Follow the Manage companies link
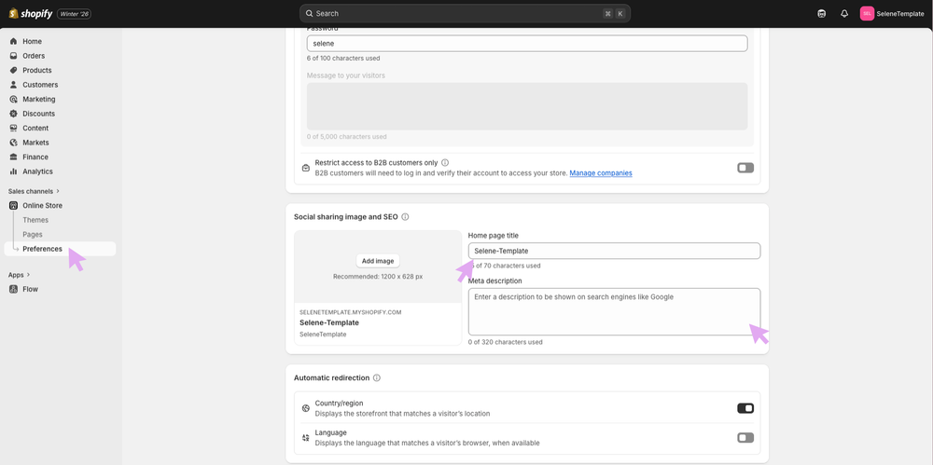The height and width of the screenshot is (465, 933). (x=600, y=173)
